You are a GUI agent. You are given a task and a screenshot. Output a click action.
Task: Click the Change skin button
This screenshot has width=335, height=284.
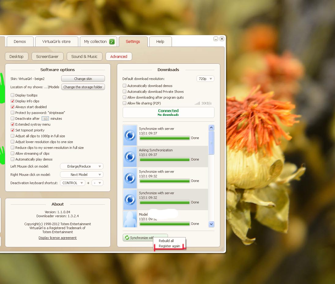(83, 79)
